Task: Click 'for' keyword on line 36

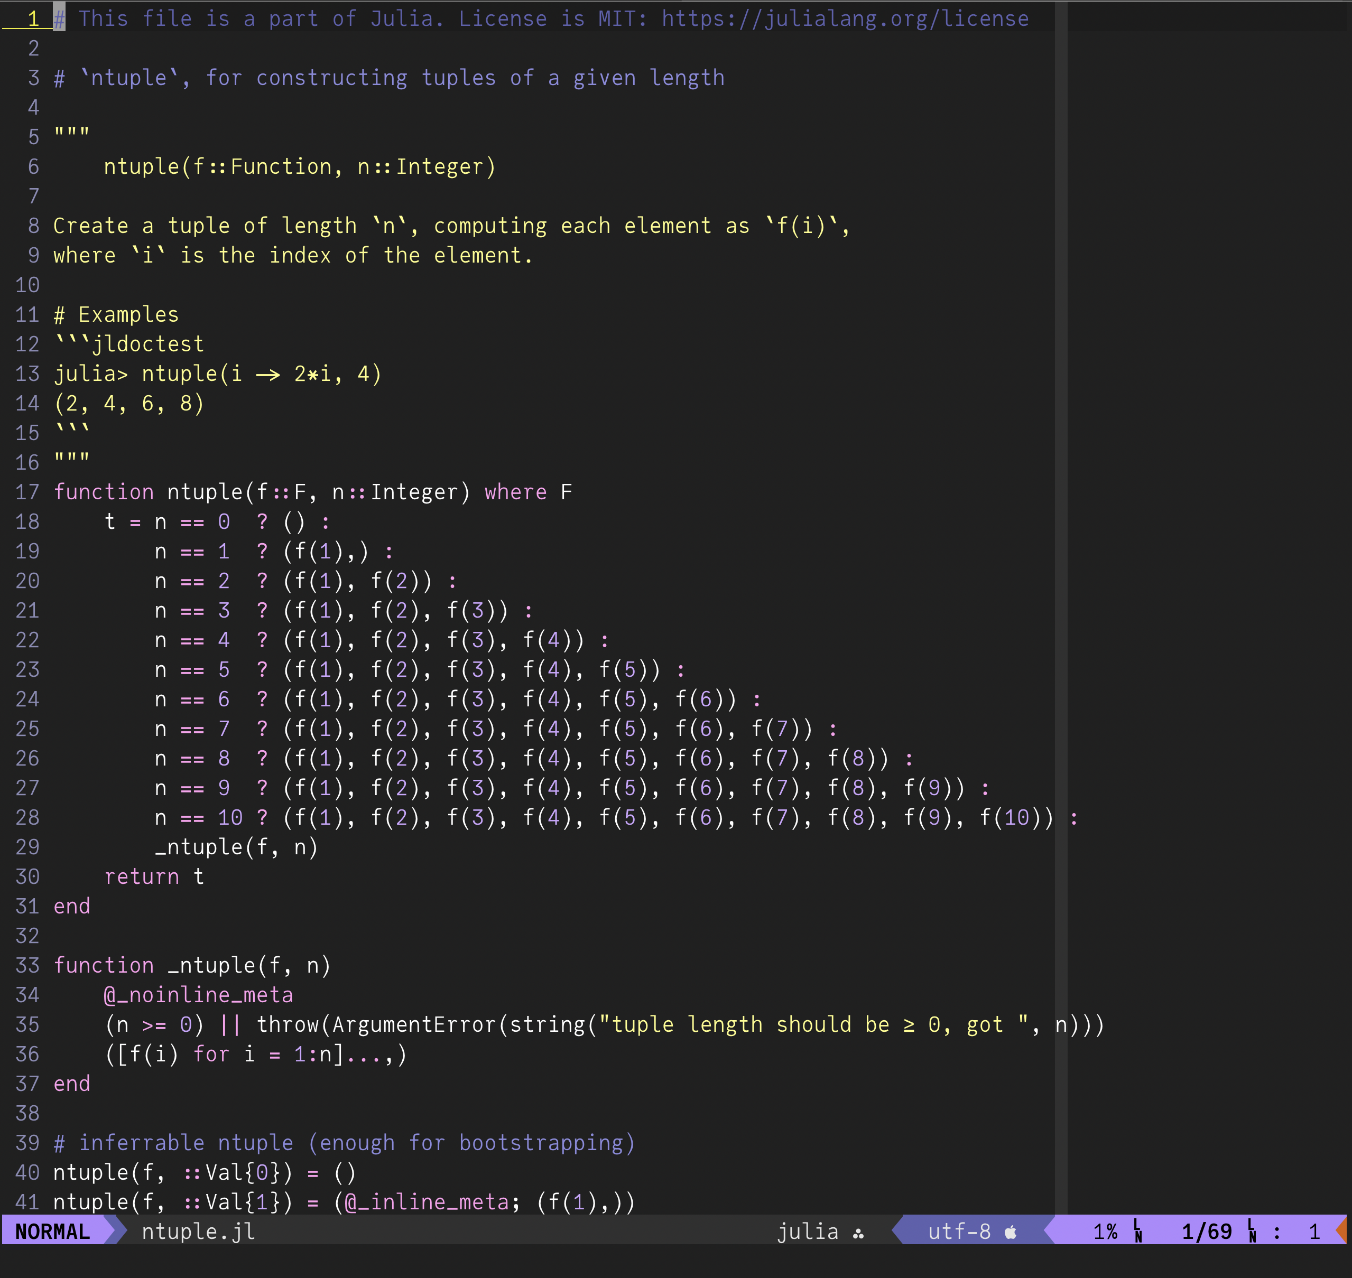Action: pyautogui.click(x=211, y=1055)
